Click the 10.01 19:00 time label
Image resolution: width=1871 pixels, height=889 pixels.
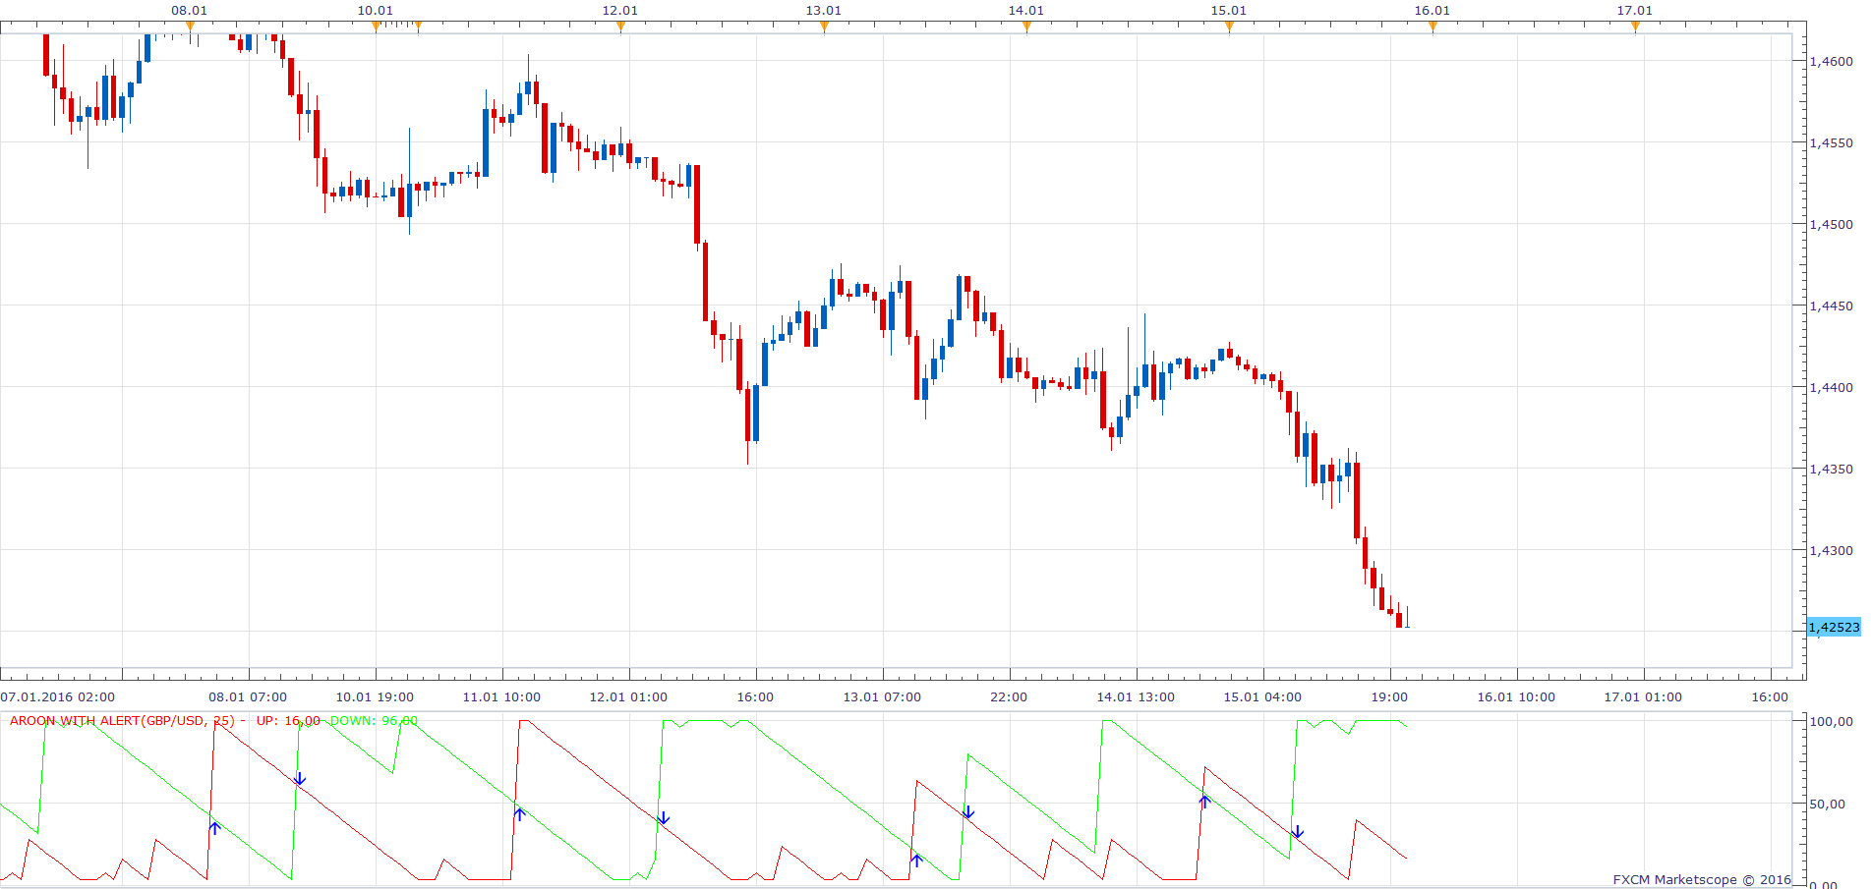(x=375, y=697)
